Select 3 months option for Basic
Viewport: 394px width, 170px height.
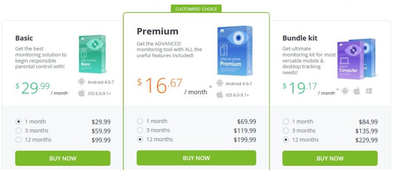click(x=19, y=131)
